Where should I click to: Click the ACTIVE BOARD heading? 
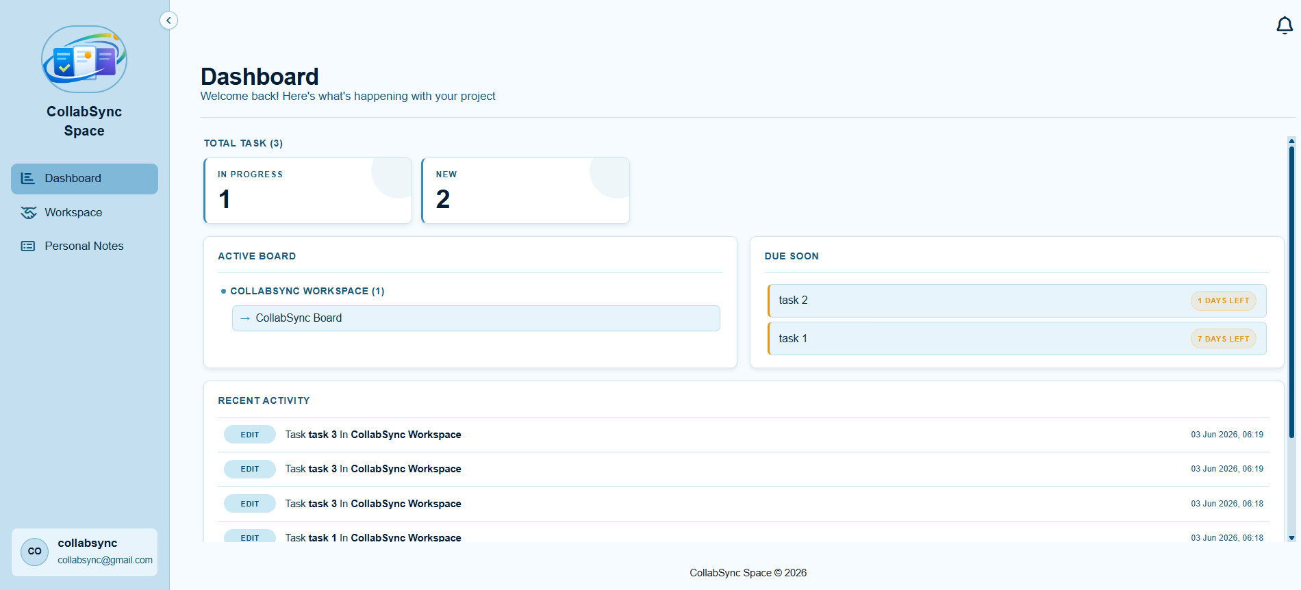(257, 256)
